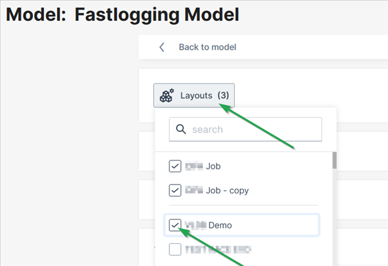Focus the layouts search field

pos(252,129)
